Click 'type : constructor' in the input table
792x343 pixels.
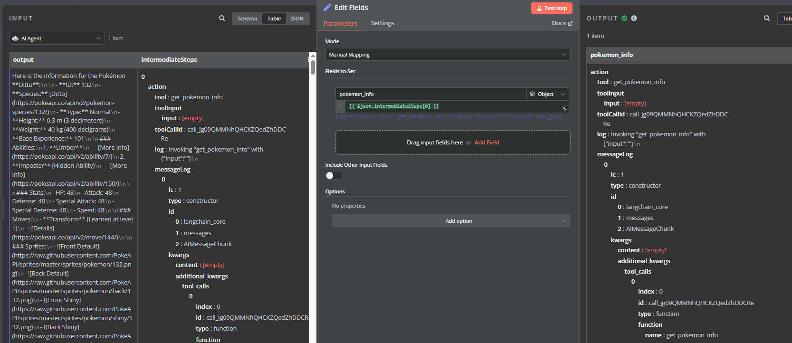pos(193,201)
